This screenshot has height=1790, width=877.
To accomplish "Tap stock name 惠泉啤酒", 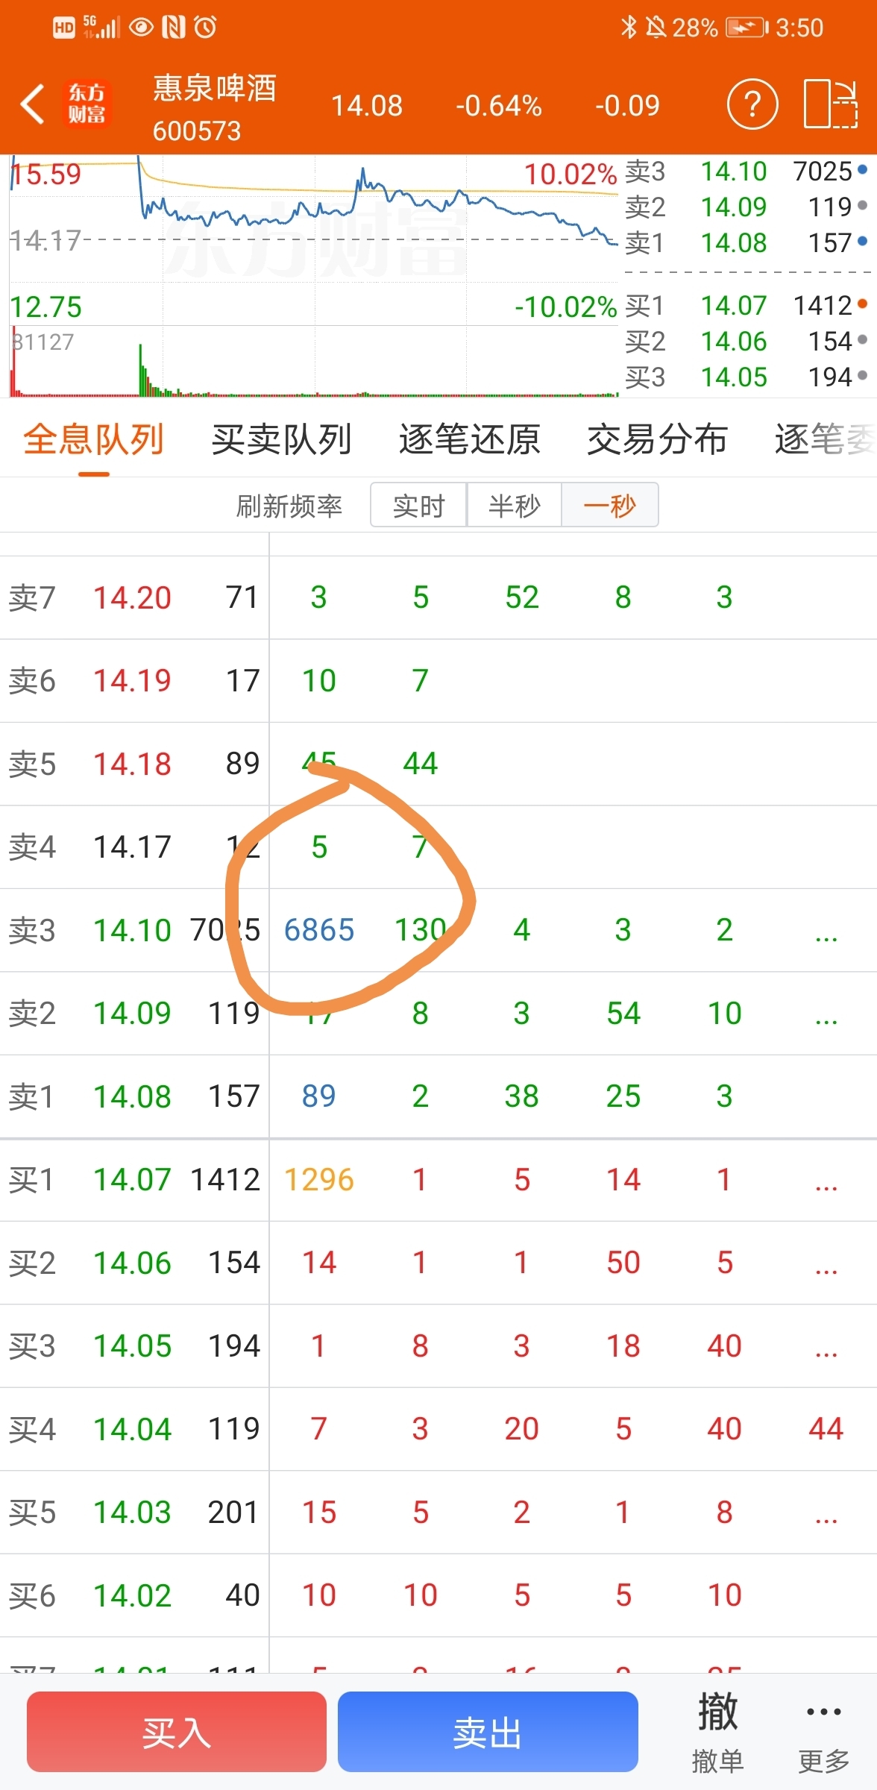I will point(215,88).
